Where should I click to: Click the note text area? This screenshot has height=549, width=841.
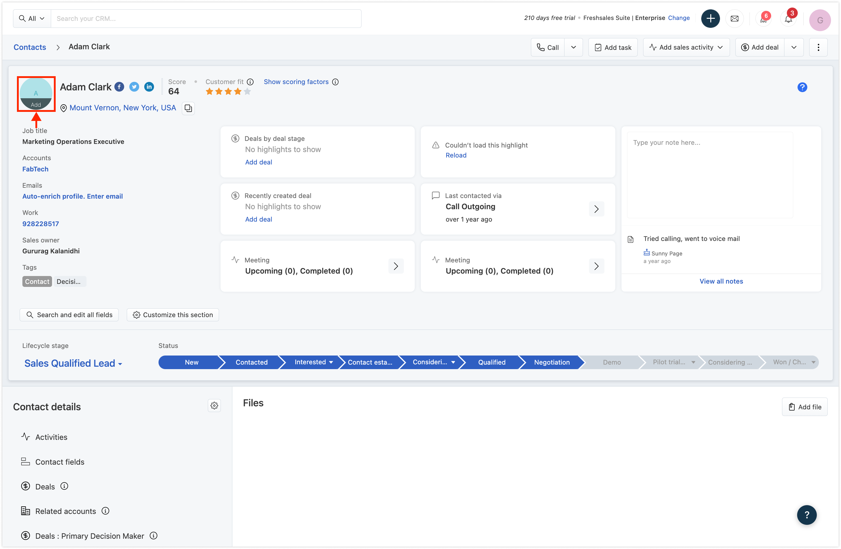[709, 175]
